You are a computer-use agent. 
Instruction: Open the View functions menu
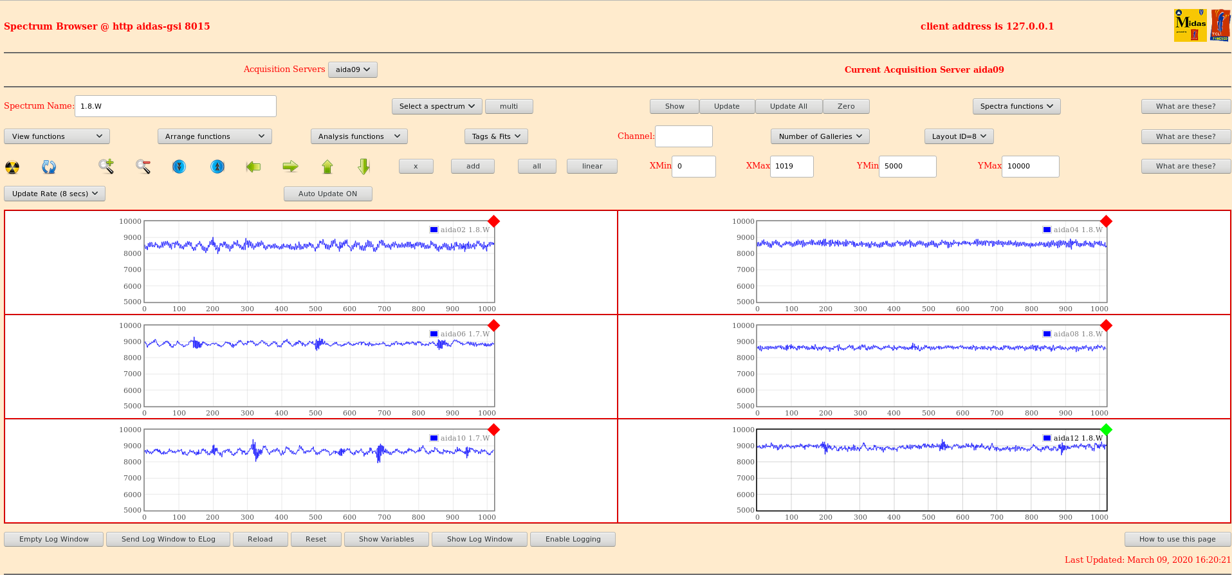pos(57,136)
